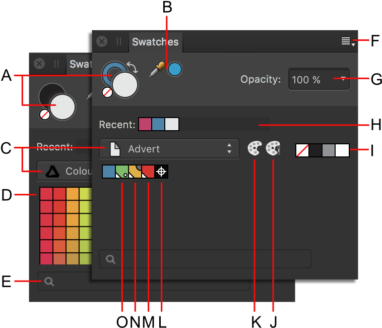Apply the picked blue colour circle beside the eyedropper
The image size is (382, 328).
click(174, 69)
